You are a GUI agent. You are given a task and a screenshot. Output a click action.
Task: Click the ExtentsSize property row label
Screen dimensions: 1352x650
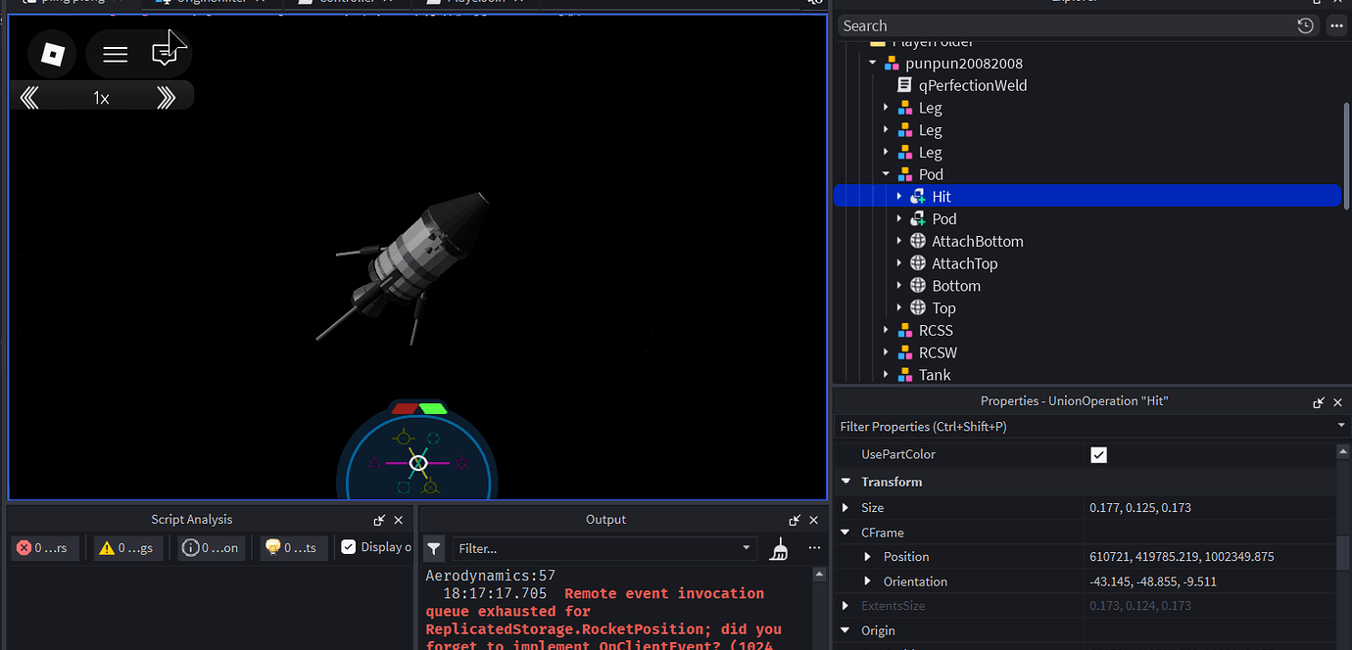tap(893, 606)
